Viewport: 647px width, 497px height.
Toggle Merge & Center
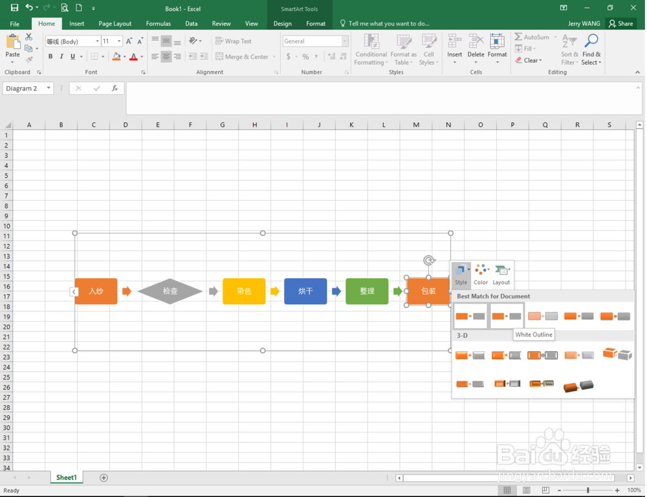click(x=243, y=56)
